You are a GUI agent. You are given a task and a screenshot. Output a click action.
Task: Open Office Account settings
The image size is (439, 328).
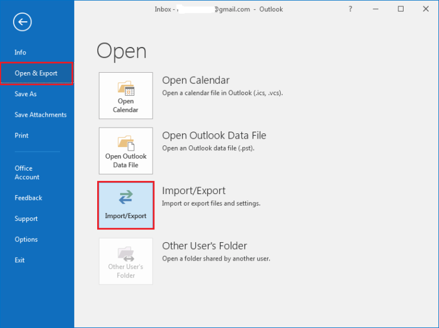[27, 172]
